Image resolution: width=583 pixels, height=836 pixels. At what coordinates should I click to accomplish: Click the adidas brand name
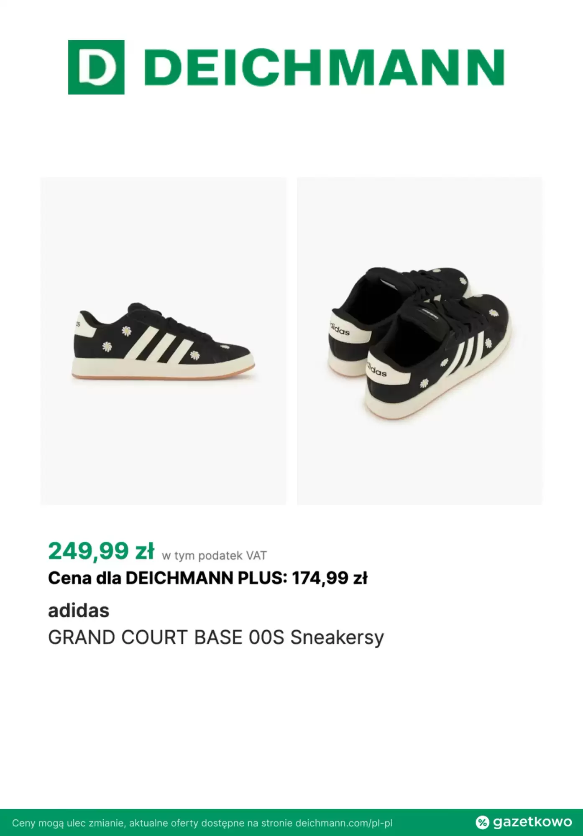[x=79, y=611]
